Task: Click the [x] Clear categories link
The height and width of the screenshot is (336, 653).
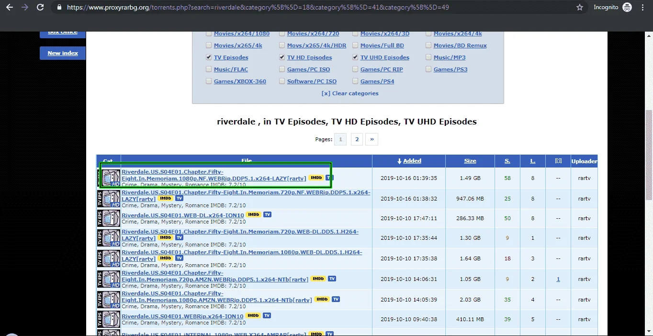Action: 350,93
